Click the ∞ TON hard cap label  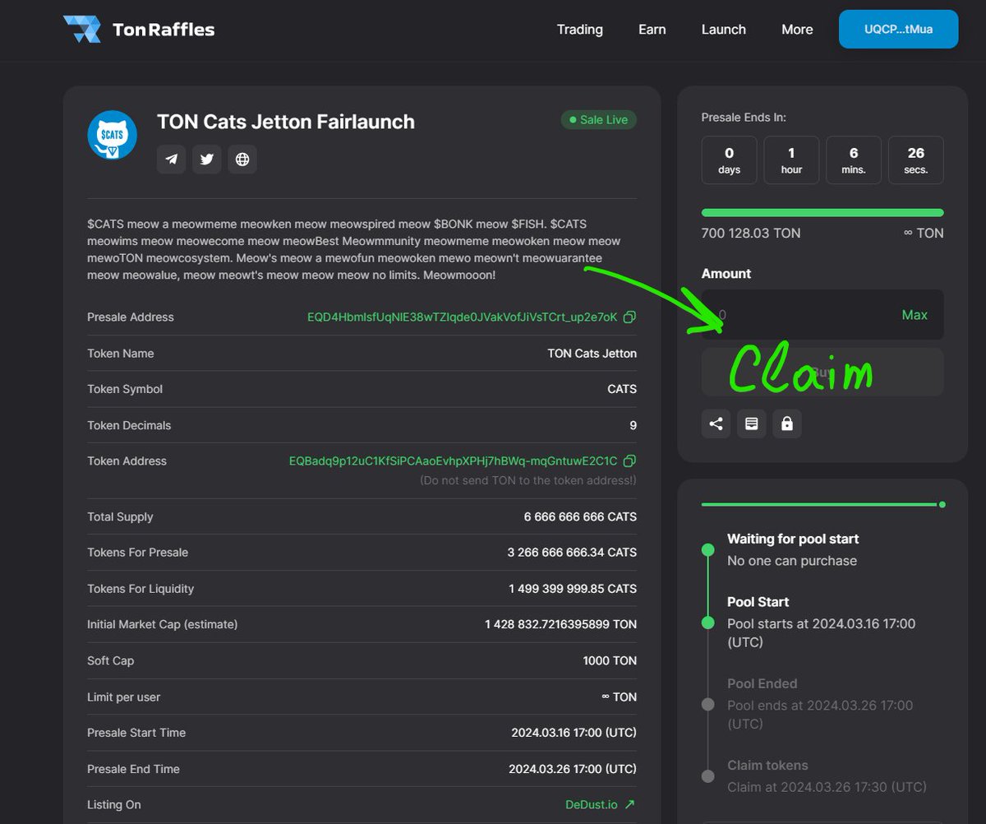[924, 234]
